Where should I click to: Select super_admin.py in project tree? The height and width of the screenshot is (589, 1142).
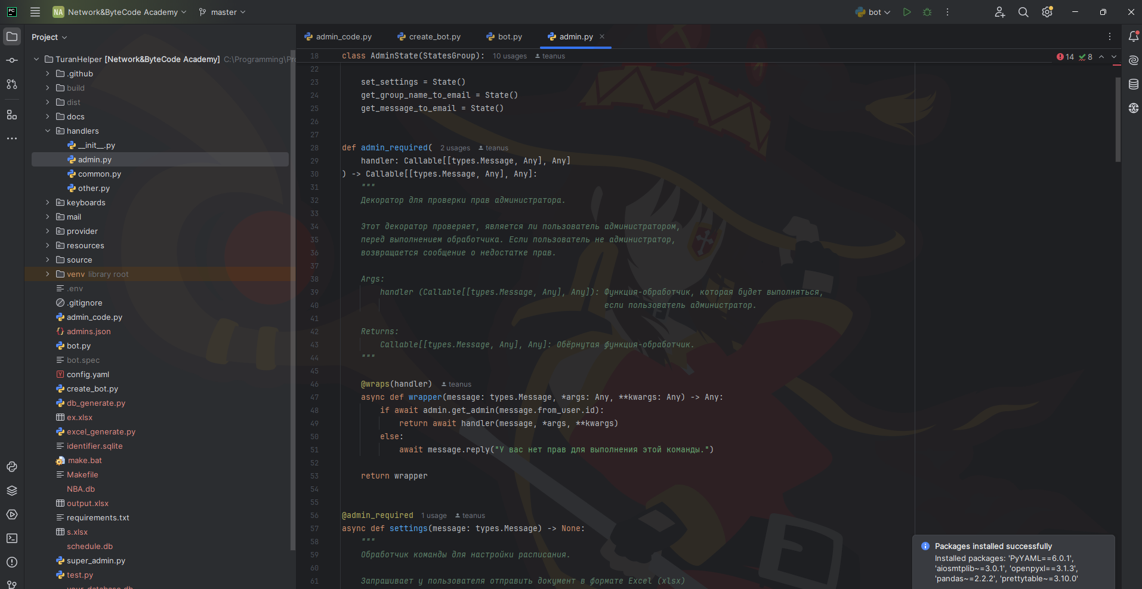click(96, 560)
